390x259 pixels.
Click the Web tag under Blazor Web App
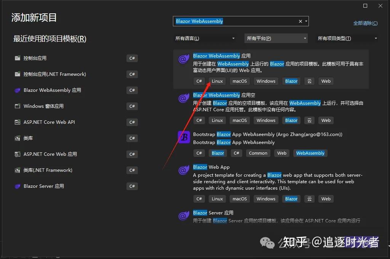(x=326, y=199)
